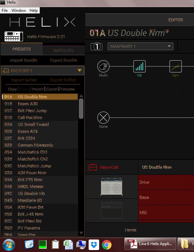Launch Google Chrome from the taskbar
Image resolution: width=194 pixels, height=252 pixels.
[x=106, y=244]
